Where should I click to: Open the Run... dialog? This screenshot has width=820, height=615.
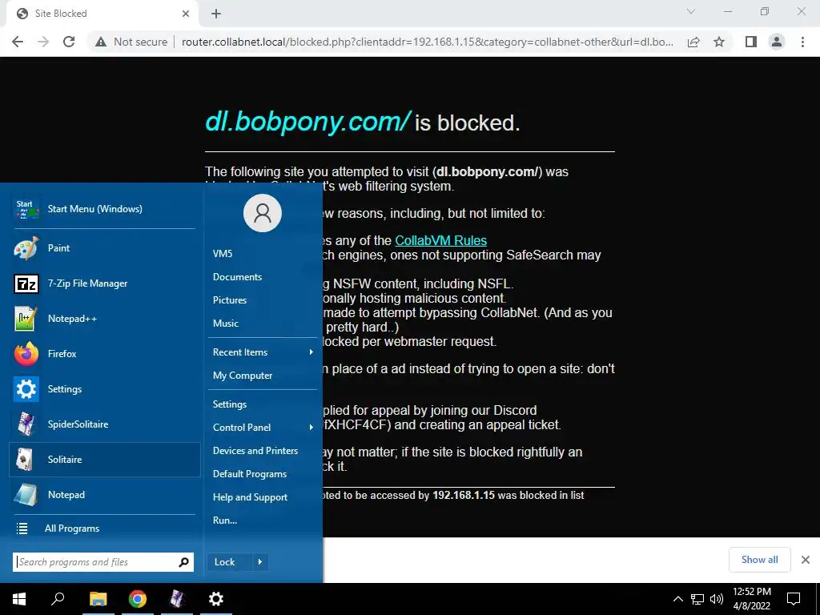263,521
